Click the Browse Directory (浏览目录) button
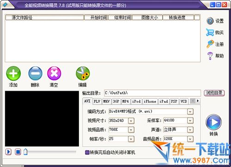Screen dimensions: 231x167 (214, 93)
